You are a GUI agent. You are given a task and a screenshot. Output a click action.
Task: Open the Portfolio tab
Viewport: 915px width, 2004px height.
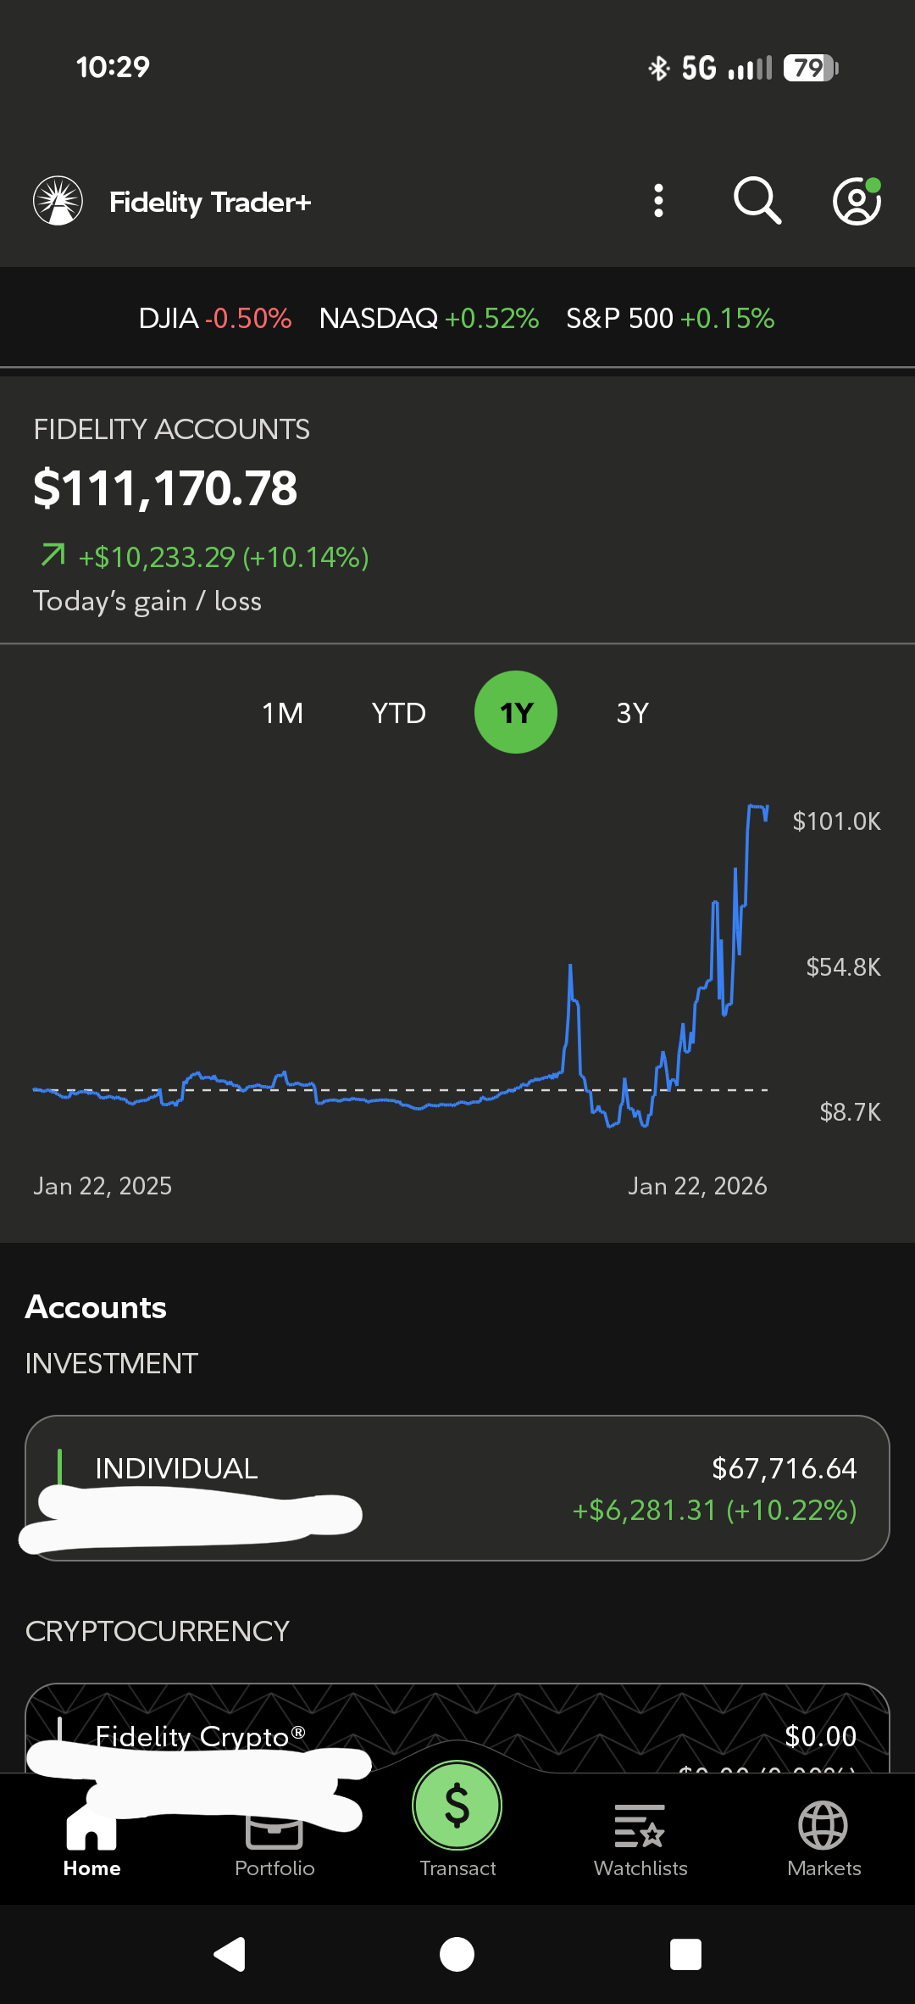click(274, 1840)
